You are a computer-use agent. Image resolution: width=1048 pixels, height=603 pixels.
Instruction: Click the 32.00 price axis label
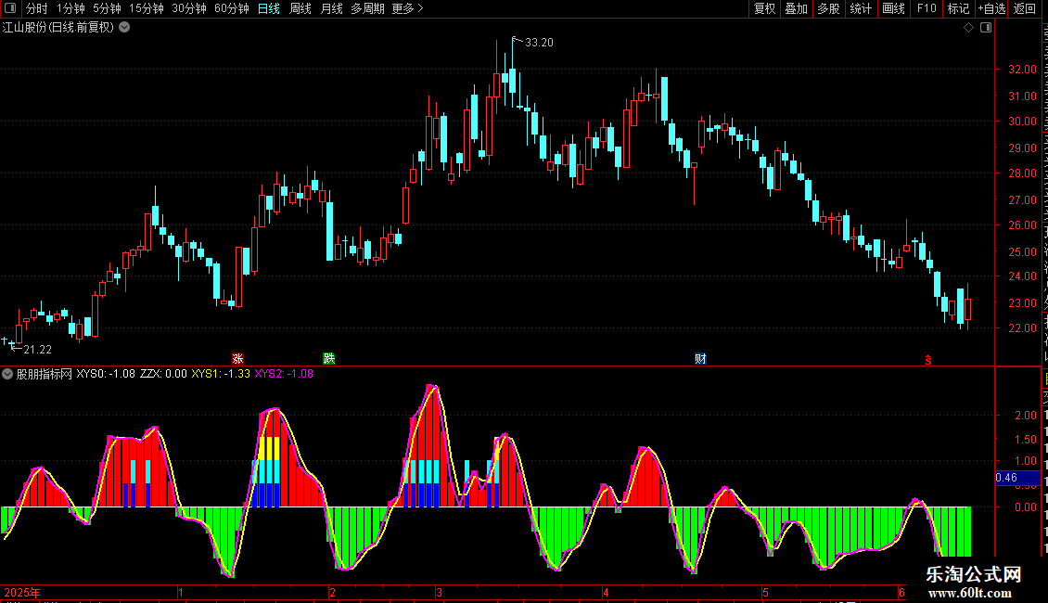click(x=1023, y=70)
